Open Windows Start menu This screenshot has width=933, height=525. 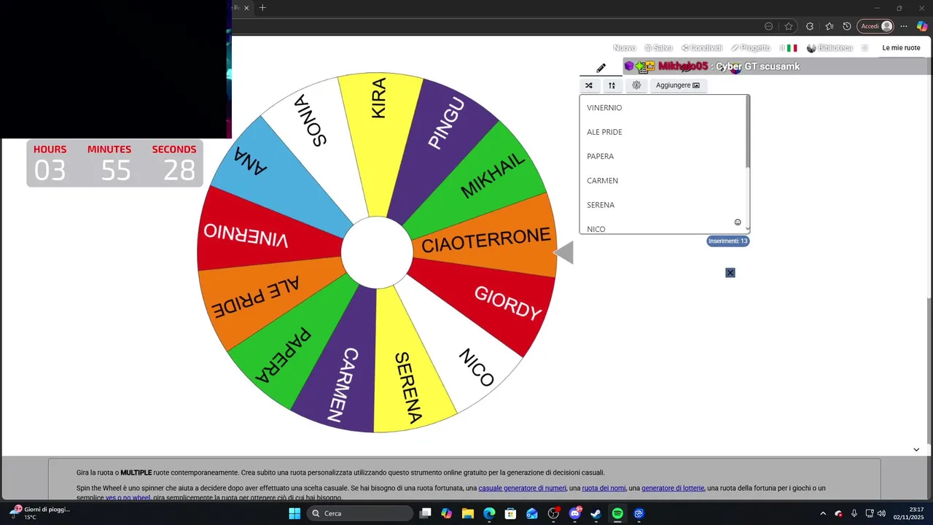(x=294, y=513)
